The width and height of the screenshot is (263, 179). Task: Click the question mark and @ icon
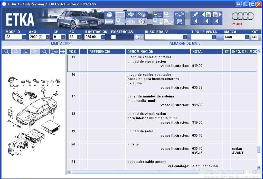tap(142, 15)
